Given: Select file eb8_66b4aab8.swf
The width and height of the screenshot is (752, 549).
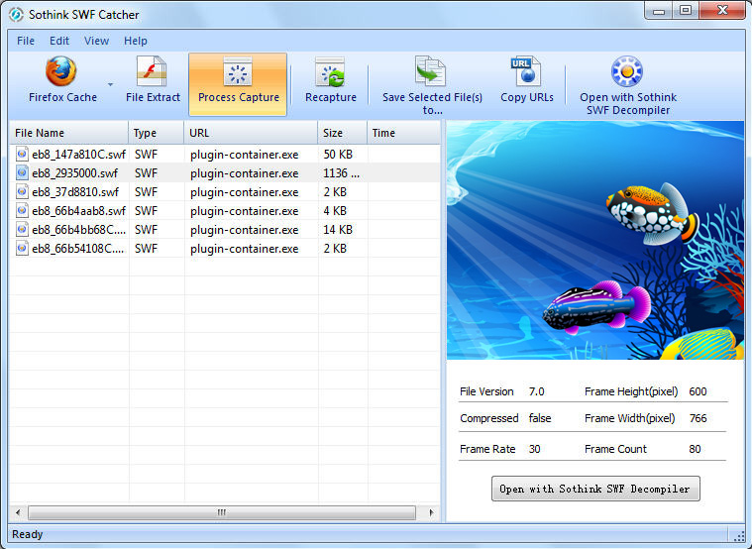Looking at the screenshot, I should click(225, 211).
